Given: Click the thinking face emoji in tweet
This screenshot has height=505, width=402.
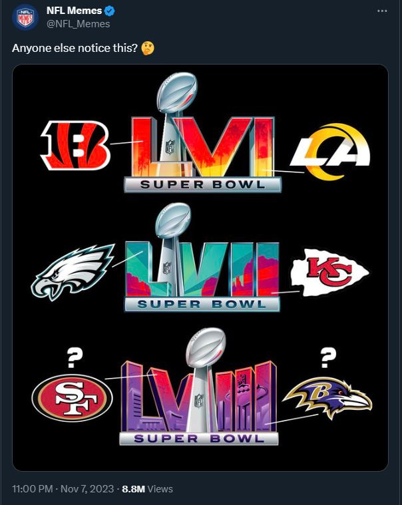Looking at the screenshot, I should pyautogui.click(x=148, y=49).
